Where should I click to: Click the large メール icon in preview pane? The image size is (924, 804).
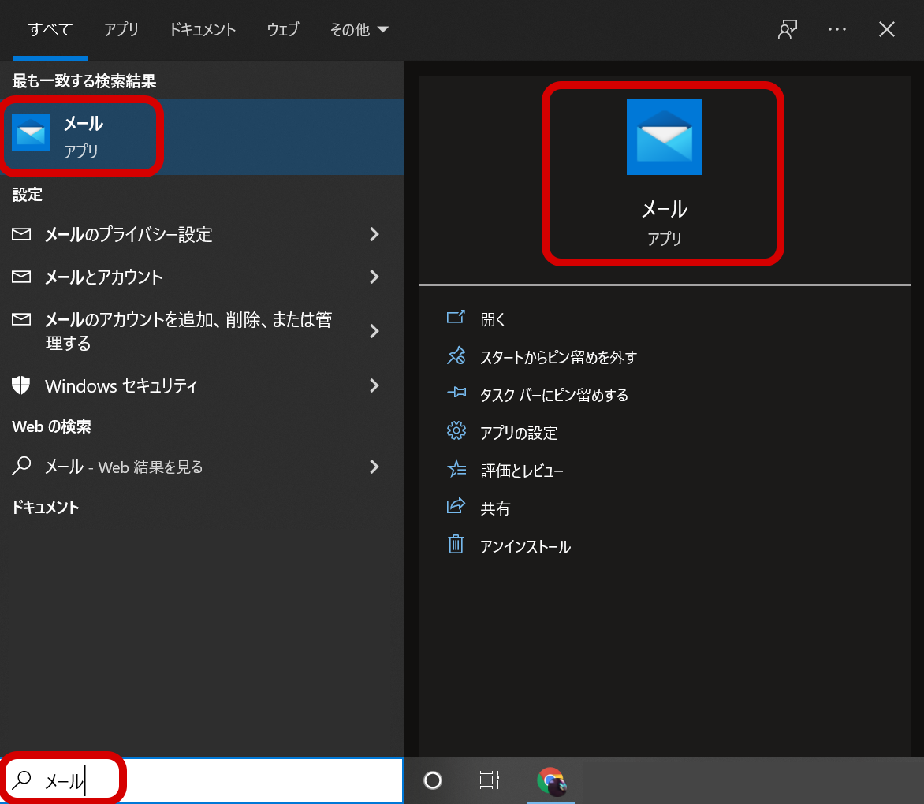pos(664,137)
